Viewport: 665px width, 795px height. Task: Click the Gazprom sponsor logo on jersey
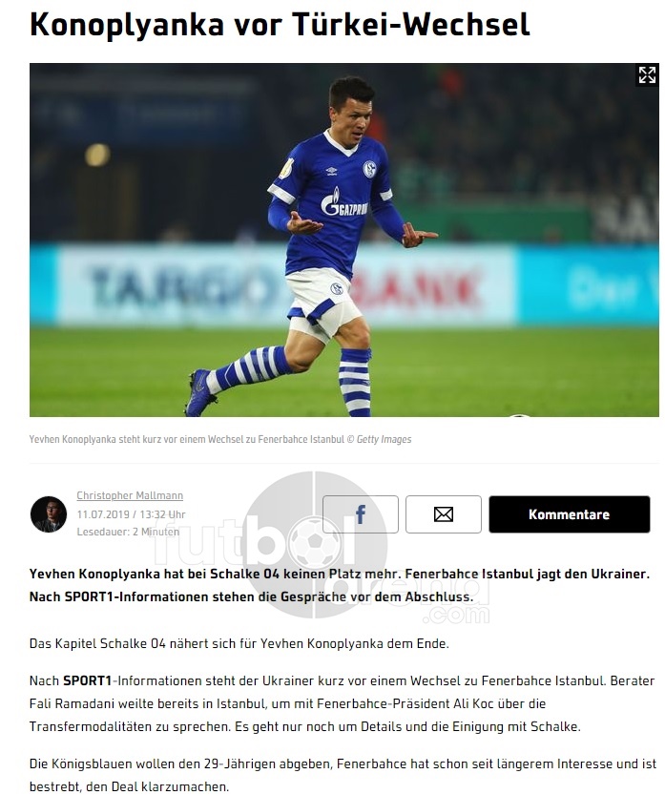tap(344, 202)
